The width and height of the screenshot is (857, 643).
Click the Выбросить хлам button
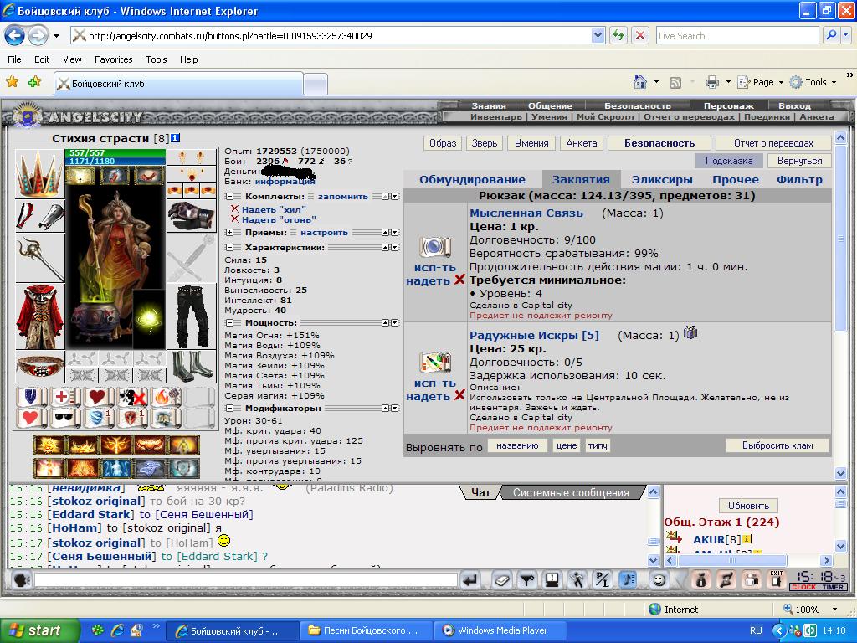click(x=777, y=445)
